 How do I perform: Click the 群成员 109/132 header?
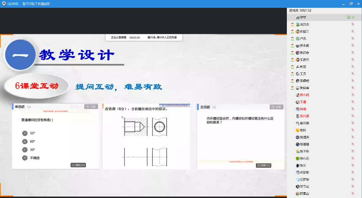(300, 11)
